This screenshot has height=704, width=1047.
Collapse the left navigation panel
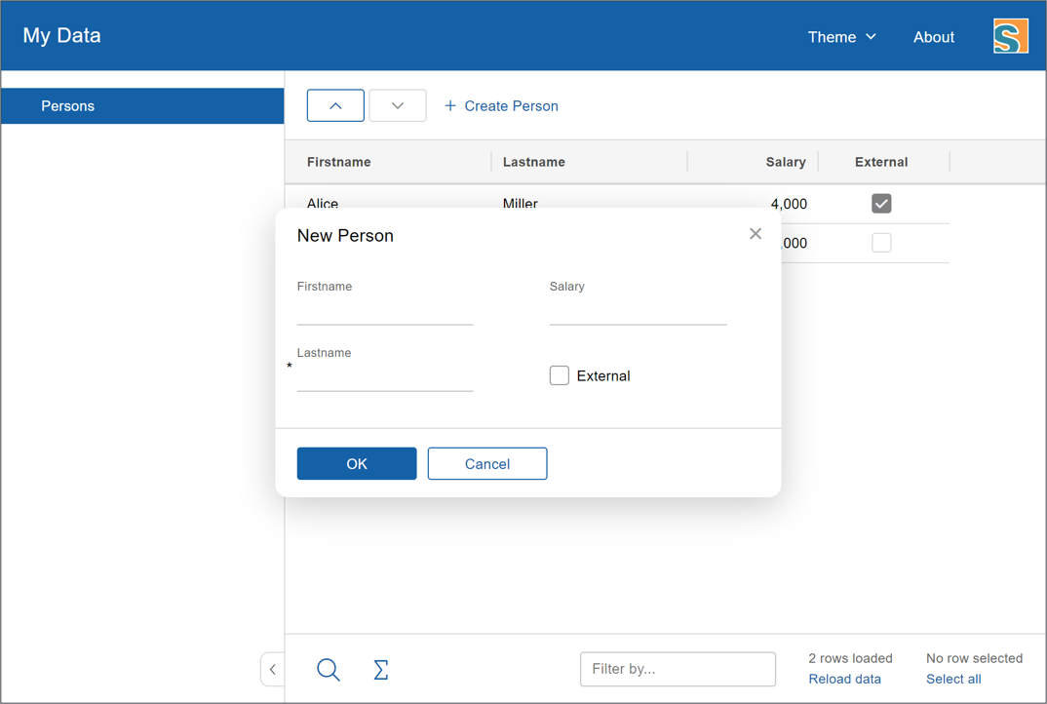(273, 670)
